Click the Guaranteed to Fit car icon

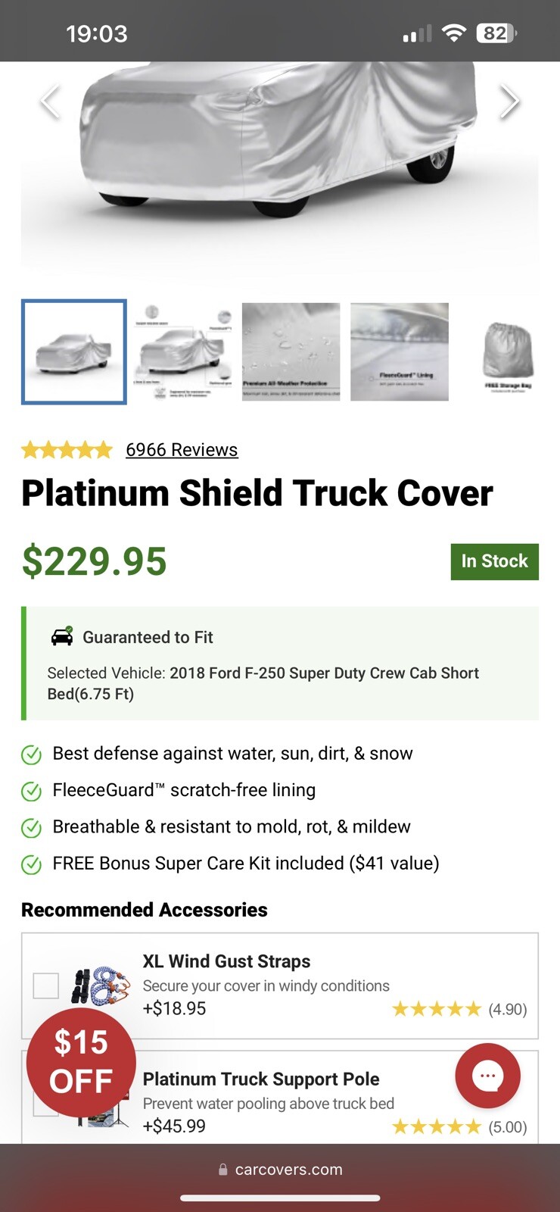click(62, 637)
